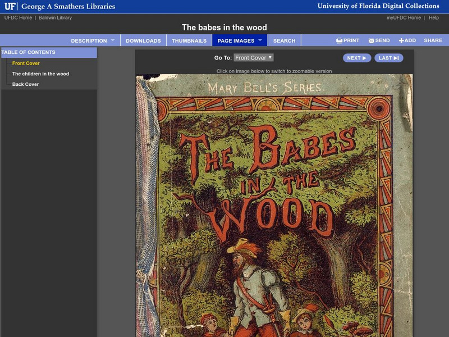The width and height of the screenshot is (449, 337).
Task: Click the UF logo in the header
Action: 11,7
